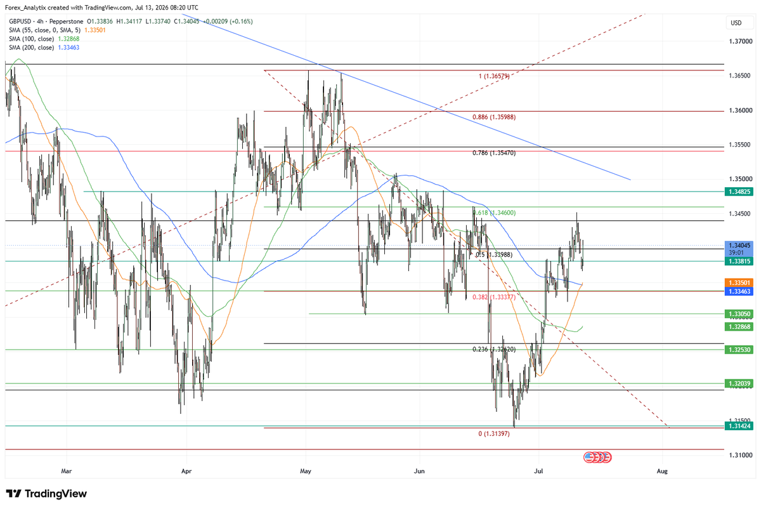Click the 1.32039 price axis label
Image resolution: width=761 pixels, height=509 pixels.
pos(740,383)
